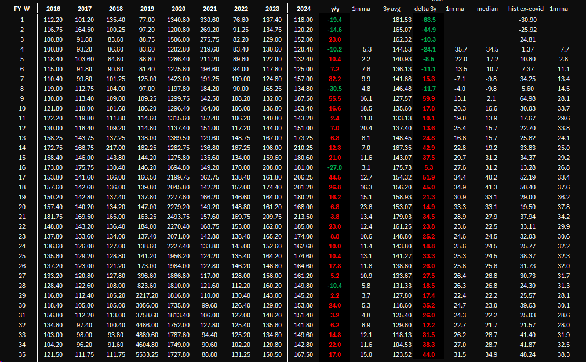The image size is (586, 362).
Task: Select cell 217.00 in 2018 column
Action: tap(115, 148)
